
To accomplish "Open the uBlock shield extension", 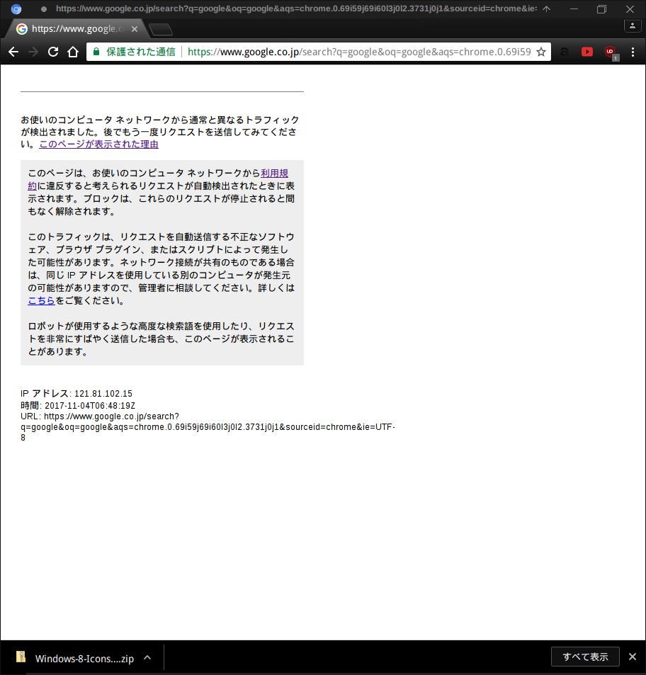I will point(610,52).
